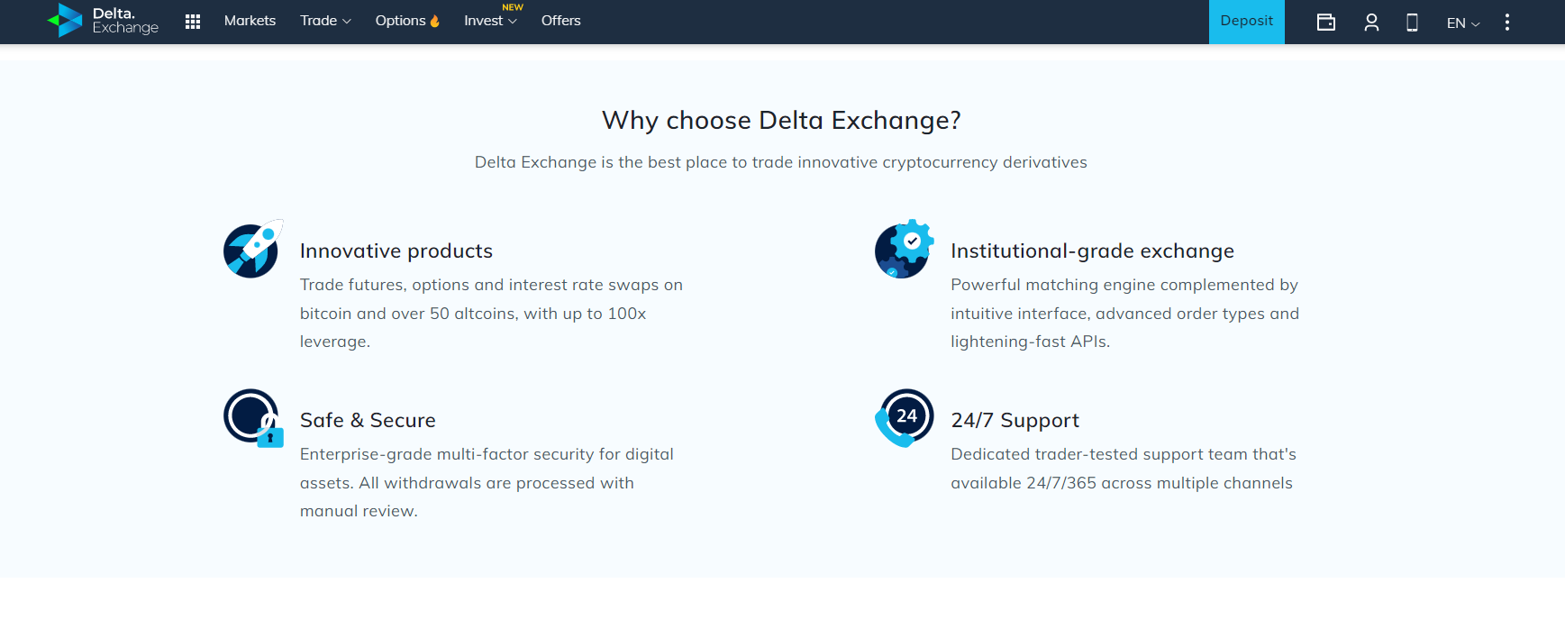Open the three-dot more options menu
The width and height of the screenshot is (1565, 620).
1507,23
